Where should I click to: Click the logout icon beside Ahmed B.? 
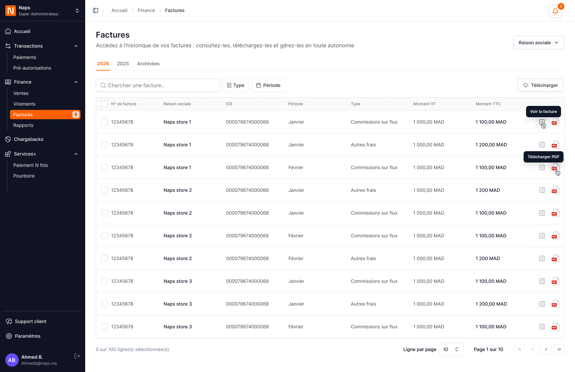[77, 356]
